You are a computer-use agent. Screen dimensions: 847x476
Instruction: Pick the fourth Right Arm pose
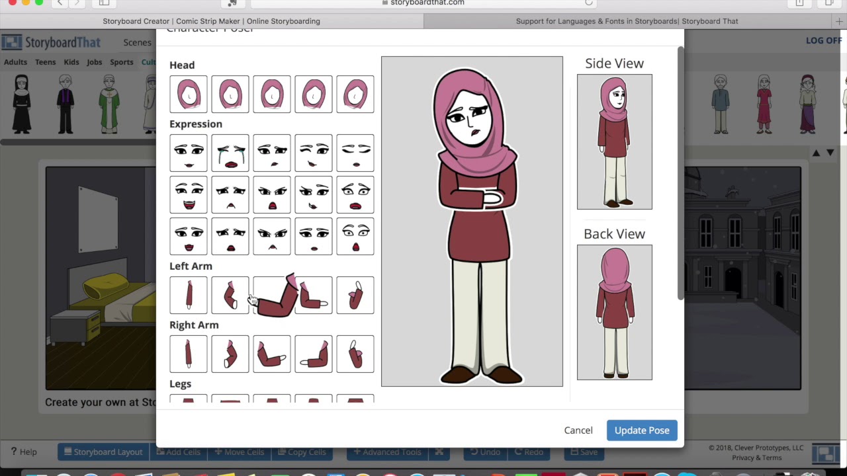[314, 354]
